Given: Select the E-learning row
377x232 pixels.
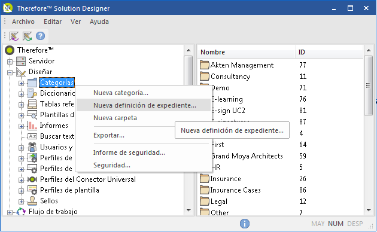Looking at the screenshot, I should pos(280,99).
